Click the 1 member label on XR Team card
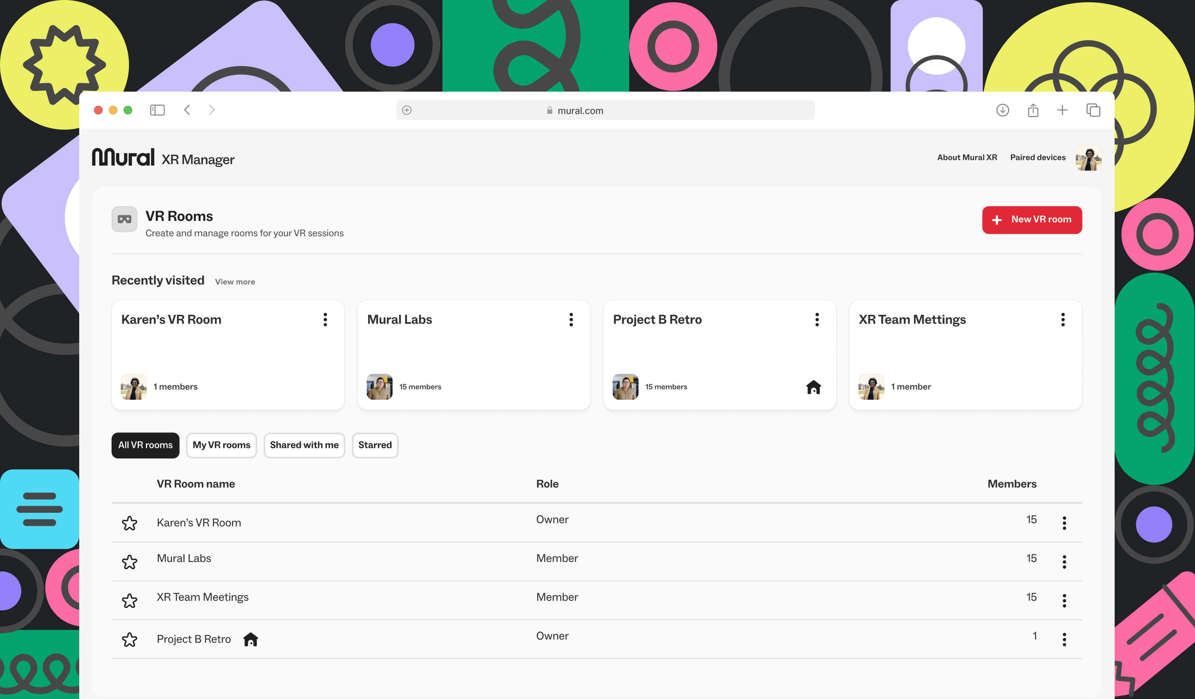1195x699 pixels. coord(911,387)
